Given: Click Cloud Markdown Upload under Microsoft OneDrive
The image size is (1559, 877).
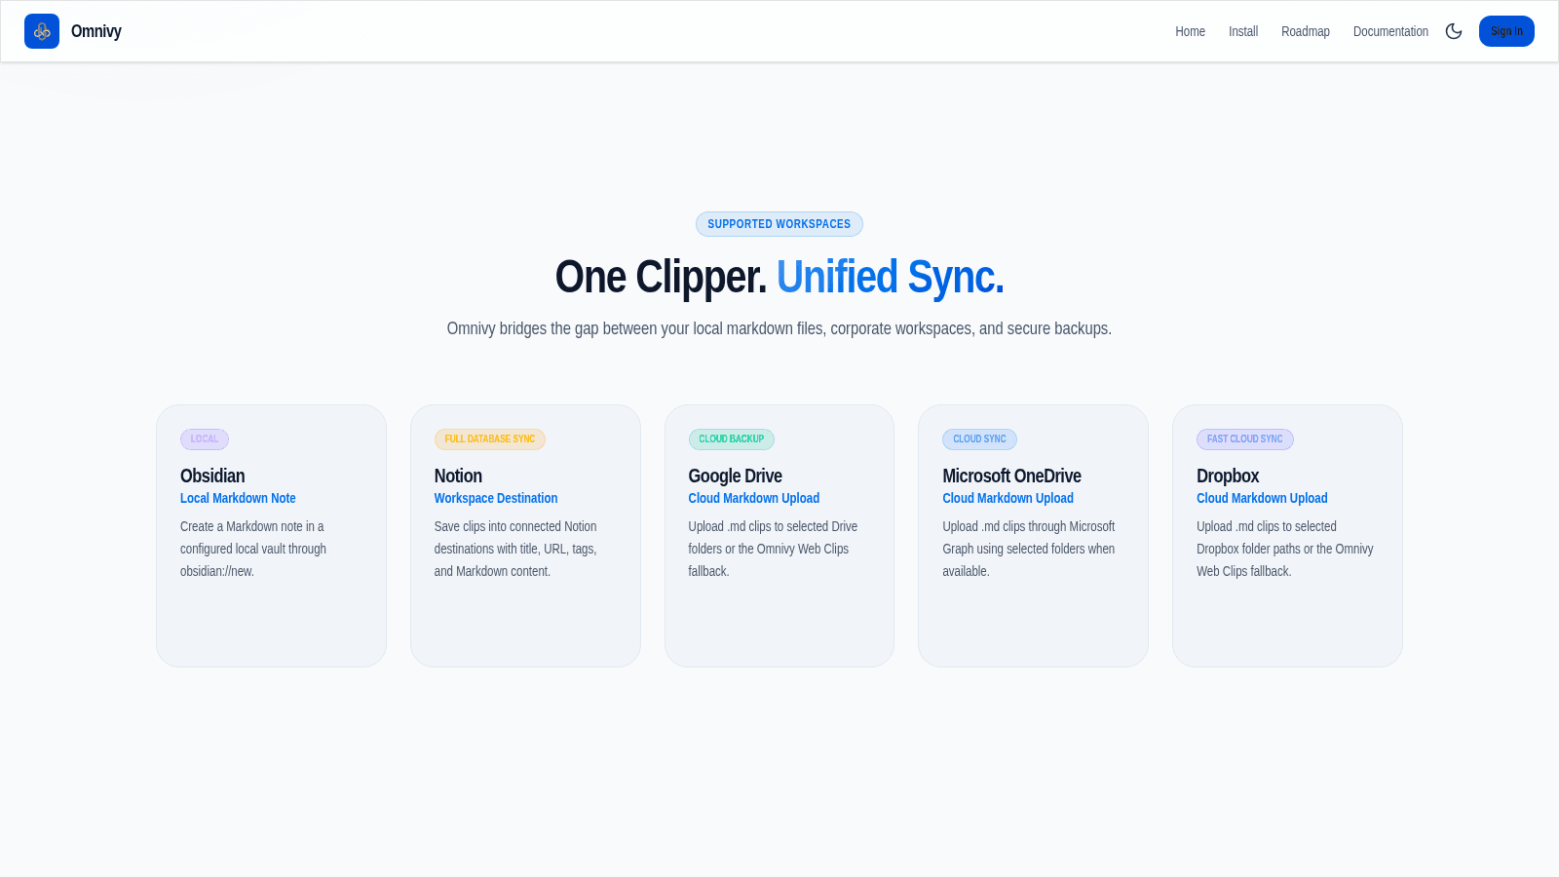Looking at the screenshot, I should pyautogui.click(x=1008, y=498).
